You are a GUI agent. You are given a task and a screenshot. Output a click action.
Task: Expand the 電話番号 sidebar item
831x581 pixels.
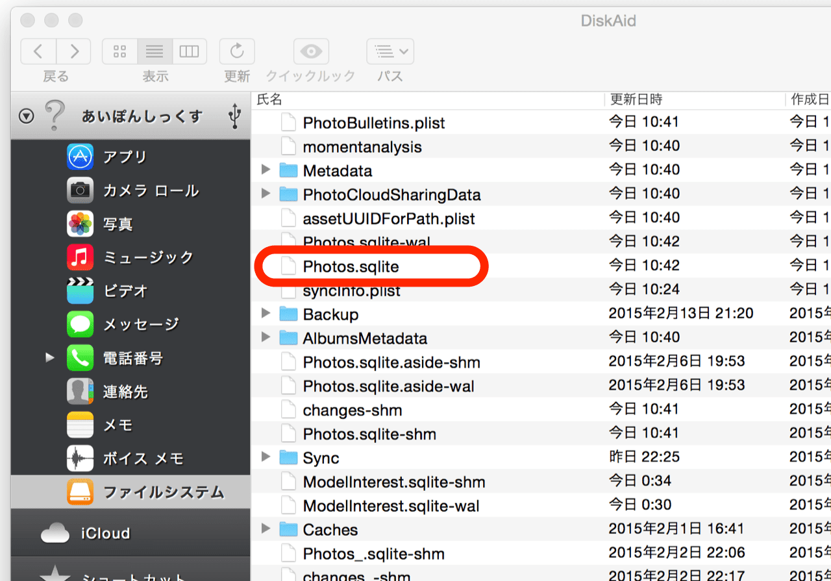(x=50, y=357)
